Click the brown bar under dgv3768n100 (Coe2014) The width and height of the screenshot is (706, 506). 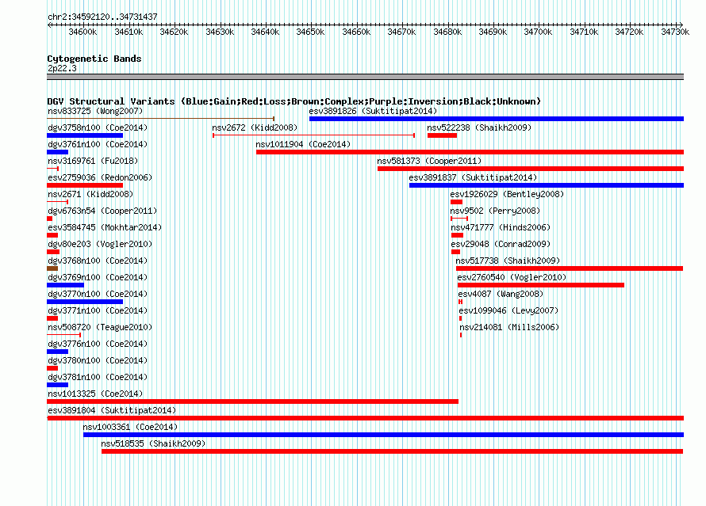(x=52, y=268)
